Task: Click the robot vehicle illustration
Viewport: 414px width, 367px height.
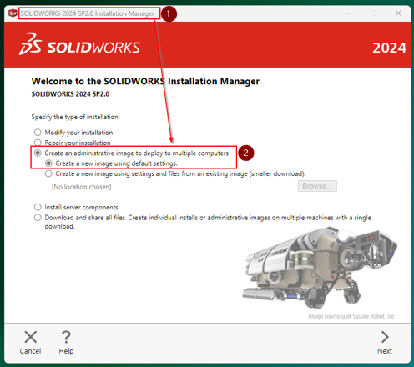Action: point(320,267)
